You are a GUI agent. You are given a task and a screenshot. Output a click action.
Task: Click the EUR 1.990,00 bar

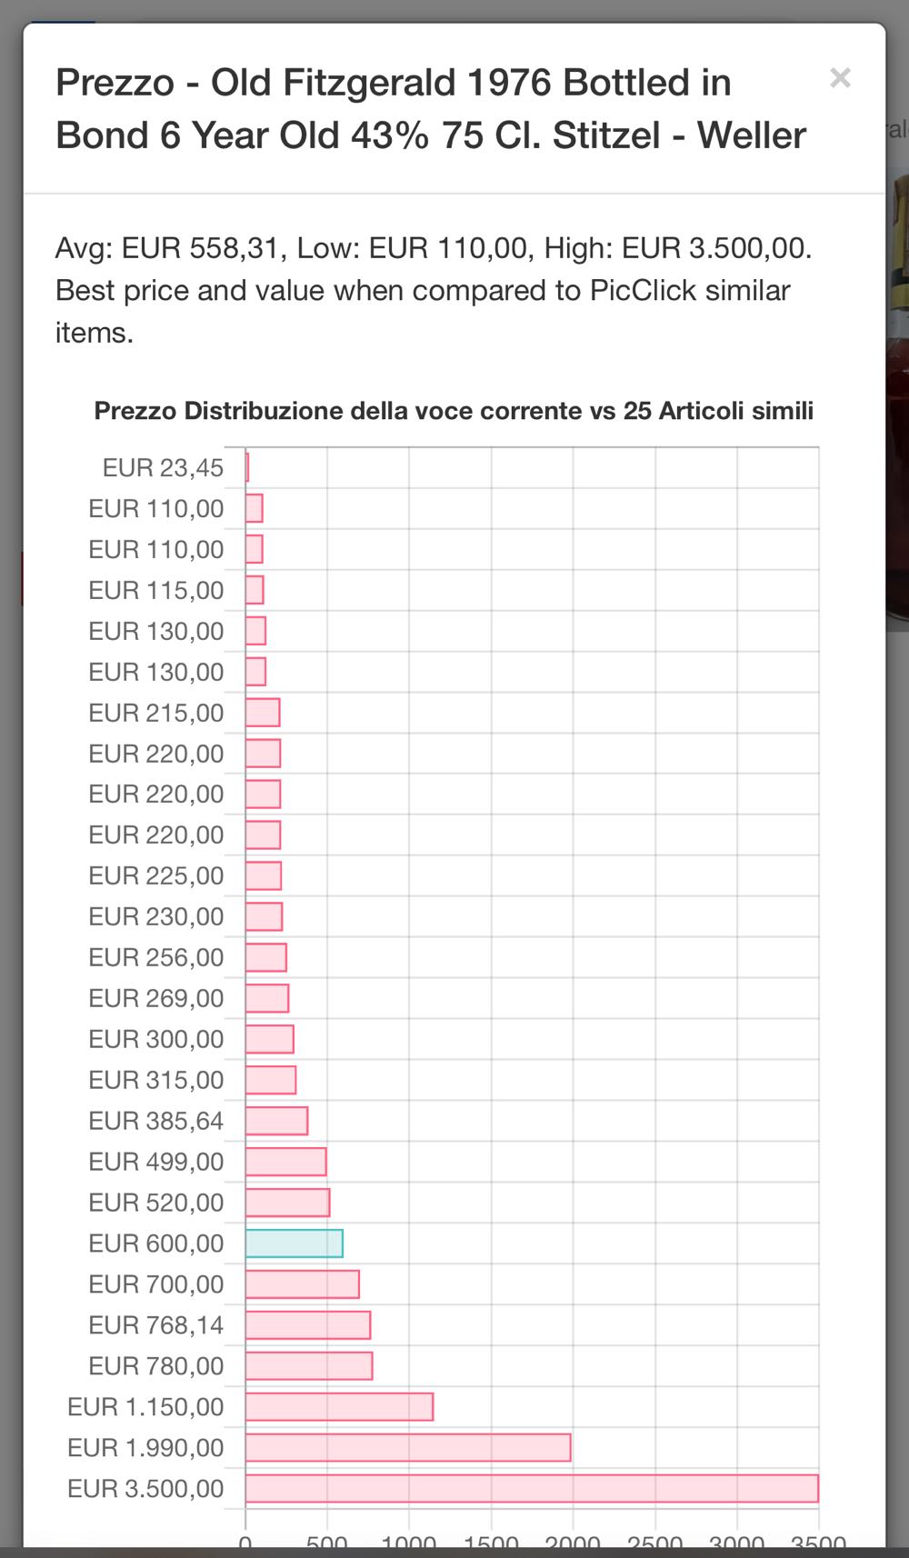(x=408, y=1447)
